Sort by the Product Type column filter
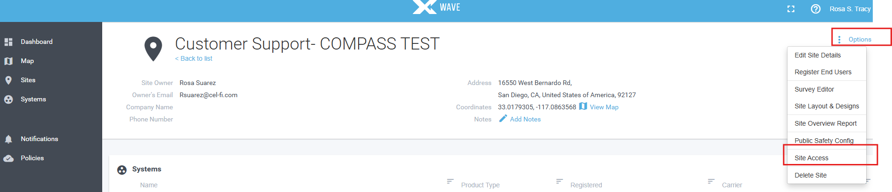 (x=450, y=181)
